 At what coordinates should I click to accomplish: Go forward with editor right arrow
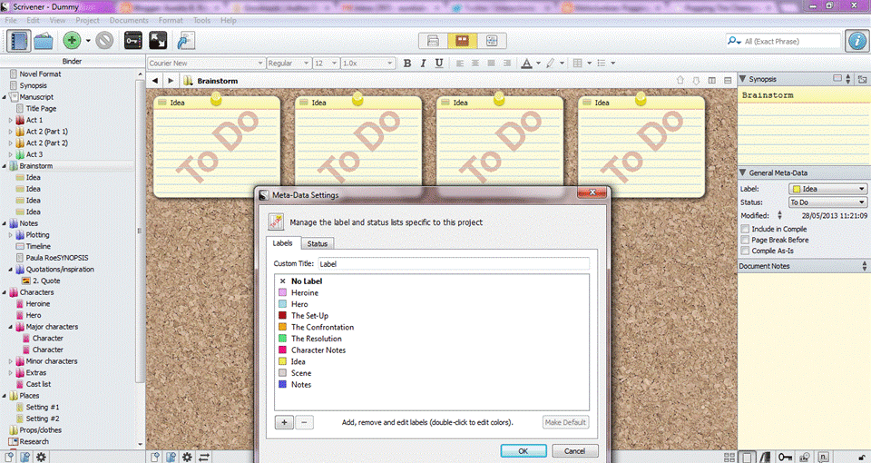point(171,81)
